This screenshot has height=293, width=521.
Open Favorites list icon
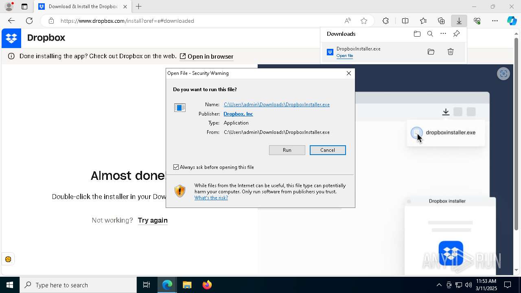(x=423, y=21)
